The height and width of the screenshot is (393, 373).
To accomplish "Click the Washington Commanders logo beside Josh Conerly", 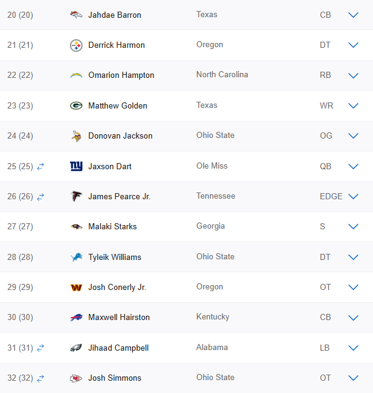I will pos(76,288).
